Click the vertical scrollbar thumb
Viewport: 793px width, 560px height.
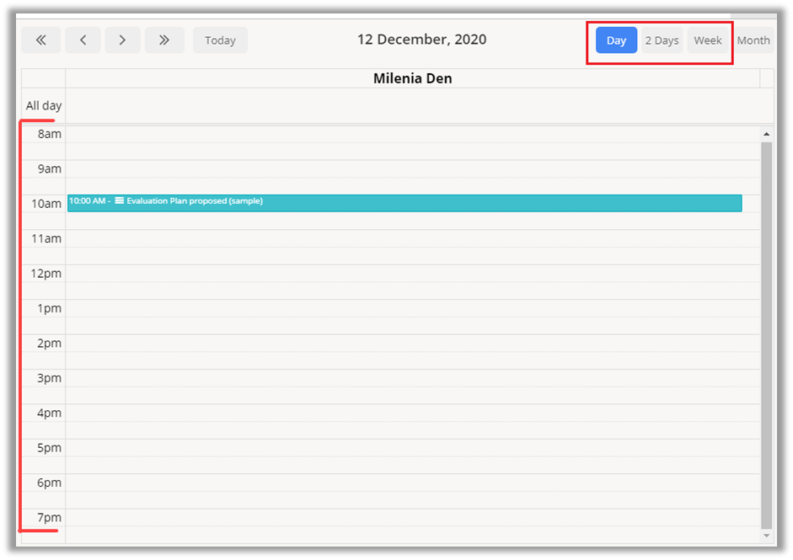pos(766,337)
